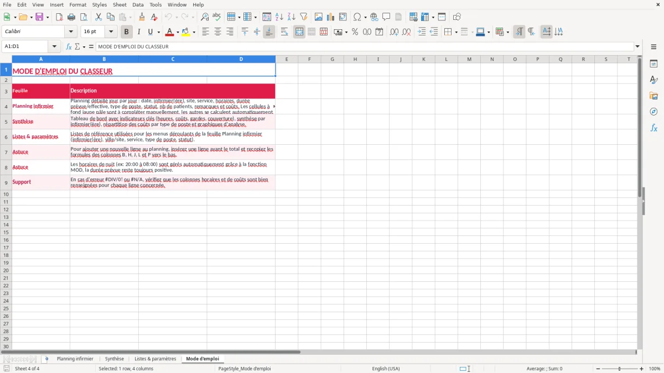
Task: Click the Save document icon
Action: pos(39,17)
